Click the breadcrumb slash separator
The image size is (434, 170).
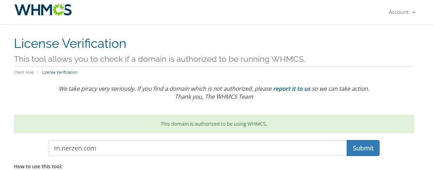click(38, 72)
